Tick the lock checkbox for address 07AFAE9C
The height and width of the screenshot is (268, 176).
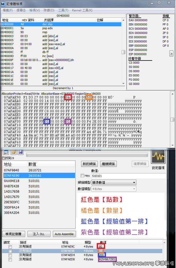pos(10,247)
